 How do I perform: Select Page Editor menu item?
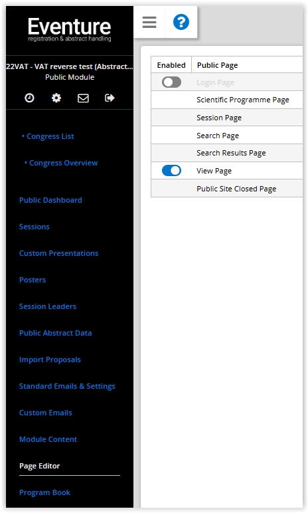40,466
